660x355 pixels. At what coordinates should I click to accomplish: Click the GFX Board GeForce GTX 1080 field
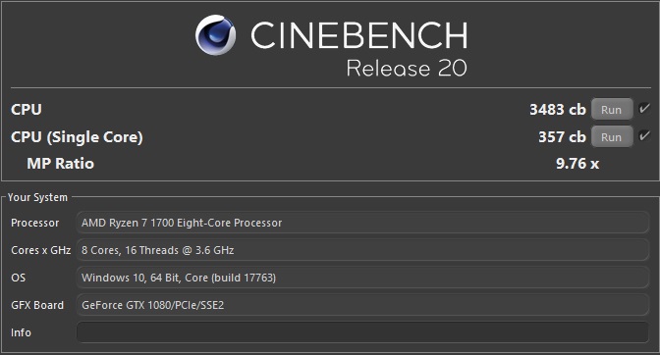click(362, 305)
